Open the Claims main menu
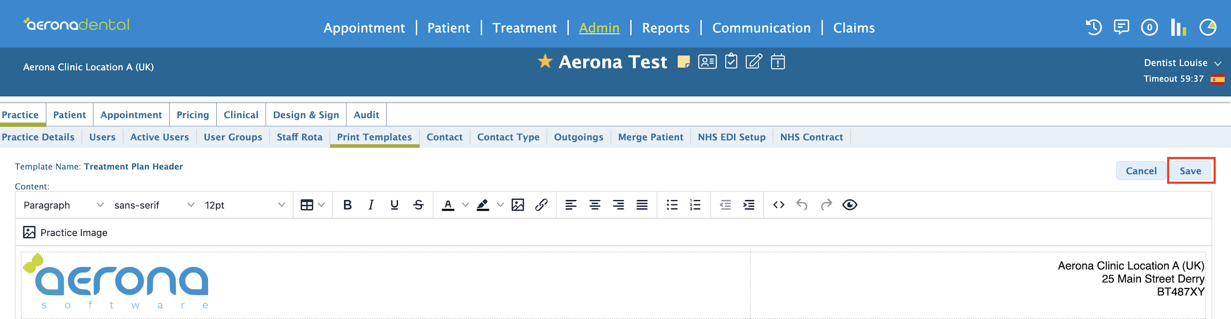The height and width of the screenshot is (319, 1231). point(854,28)
